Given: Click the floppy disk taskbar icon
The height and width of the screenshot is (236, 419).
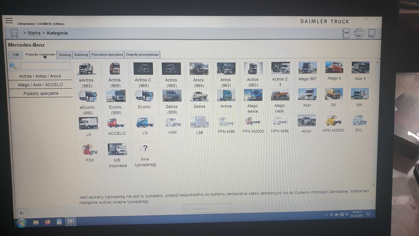Looking at the screenshot, I should tap(59, 222).
